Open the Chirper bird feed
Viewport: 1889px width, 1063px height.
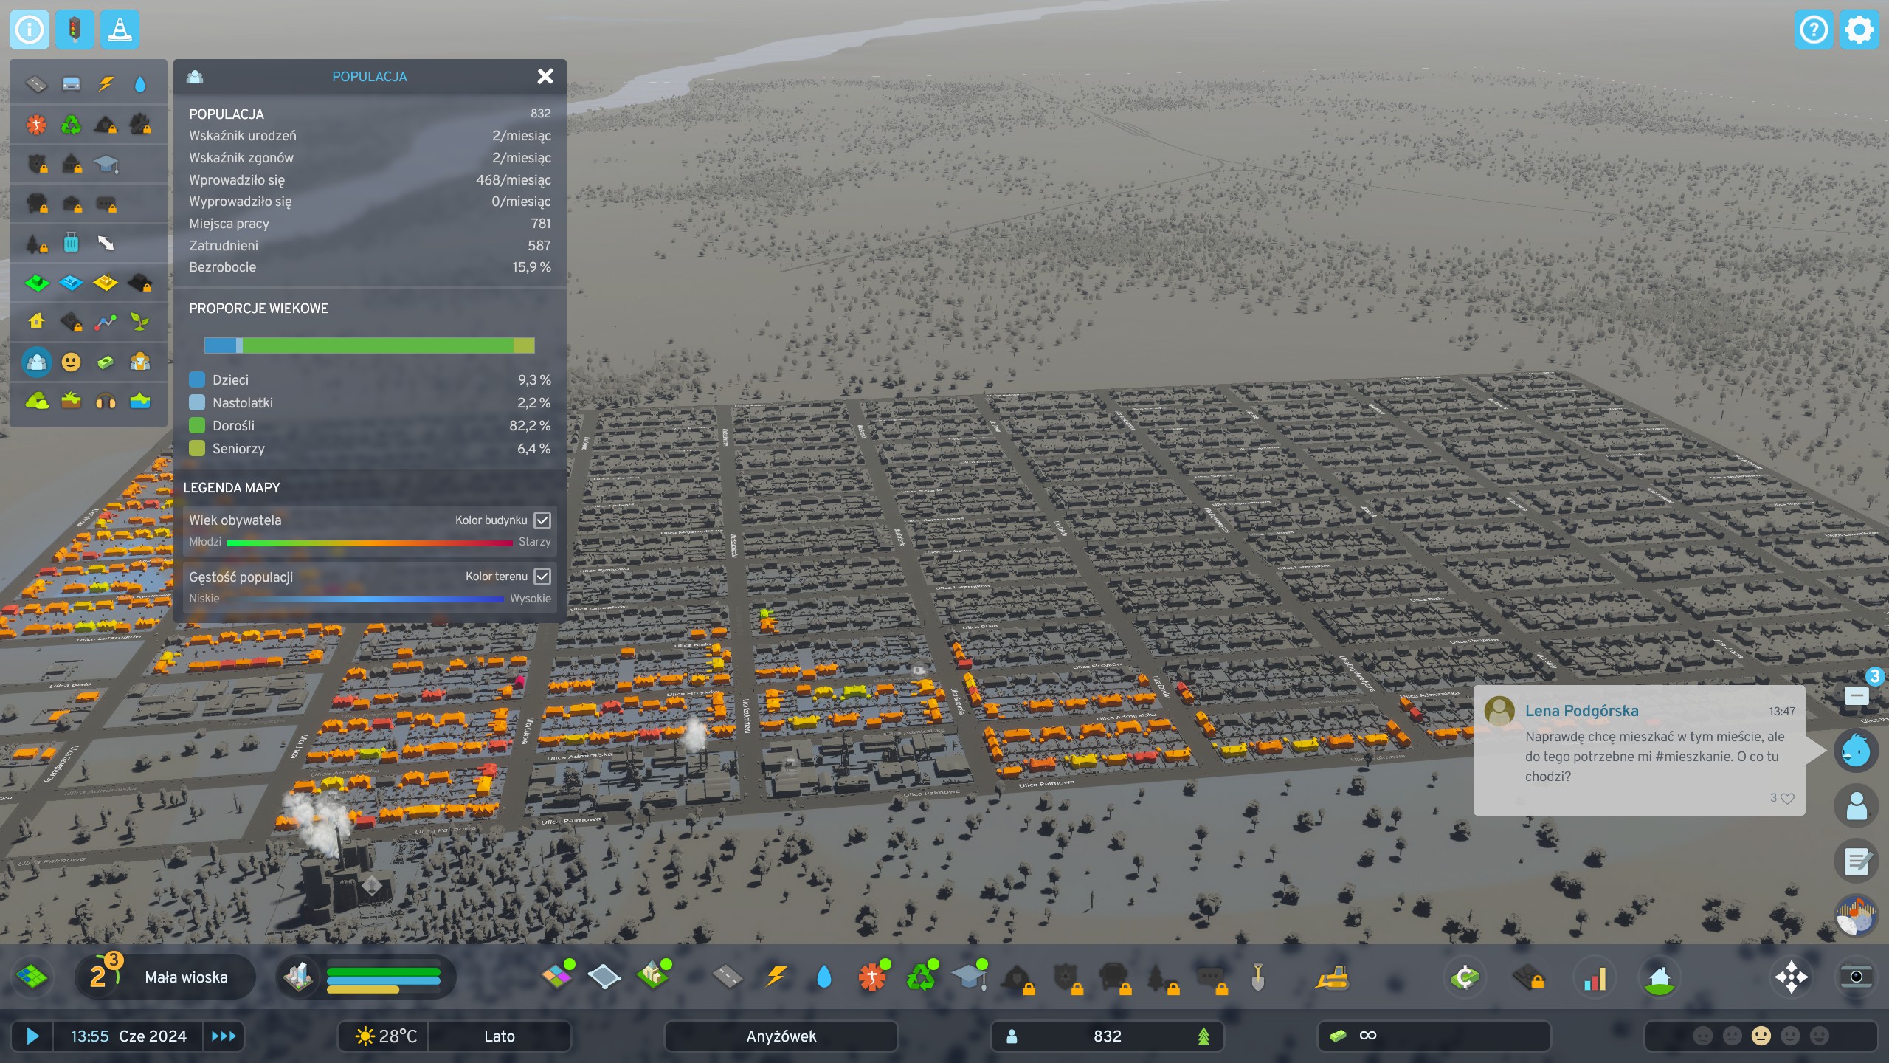[1858, 750]
